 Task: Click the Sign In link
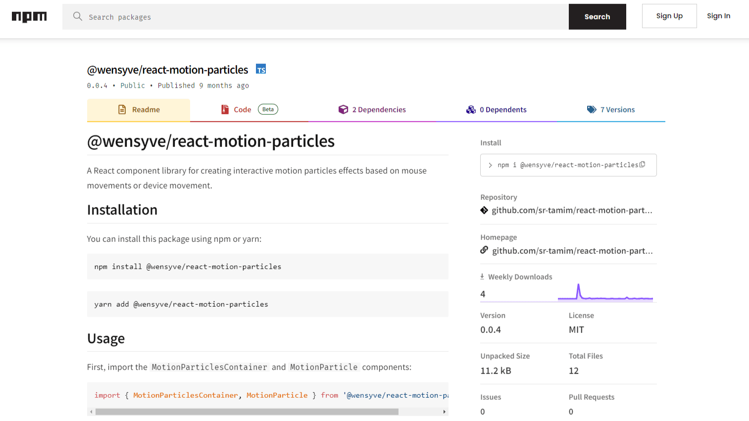tap(718, 16)
